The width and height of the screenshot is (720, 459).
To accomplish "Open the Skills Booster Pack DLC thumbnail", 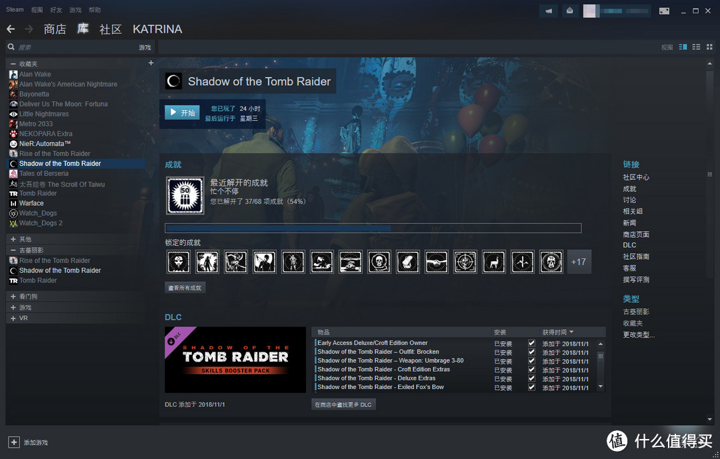I will [235, 360].
